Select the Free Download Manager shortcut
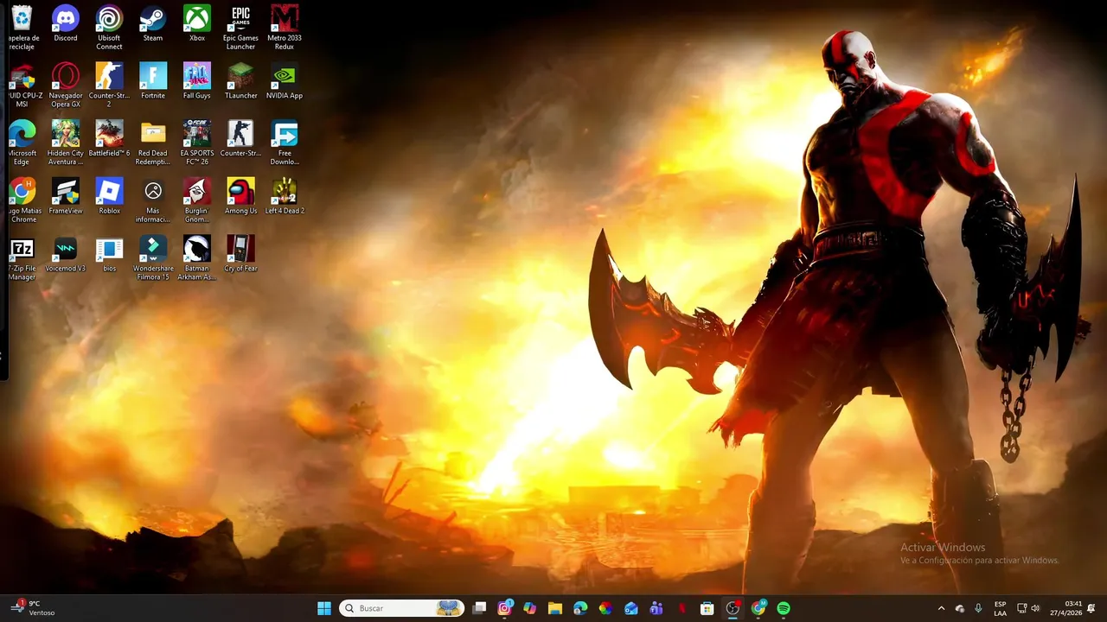1107x622 pixels. pos(285,143)
